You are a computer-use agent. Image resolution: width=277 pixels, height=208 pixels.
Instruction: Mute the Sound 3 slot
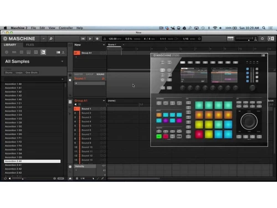click(101, 118)
